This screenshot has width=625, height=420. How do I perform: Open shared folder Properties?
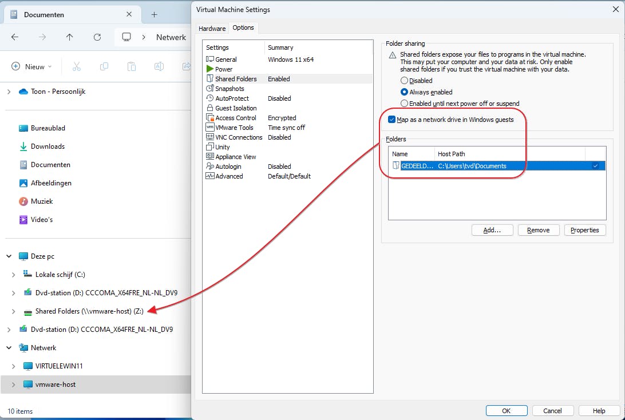pyautogui.click(x=585, y=230)
